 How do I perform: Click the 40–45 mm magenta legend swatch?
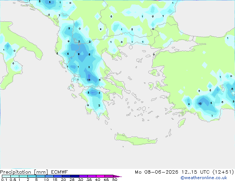click(x=100, y=176)
